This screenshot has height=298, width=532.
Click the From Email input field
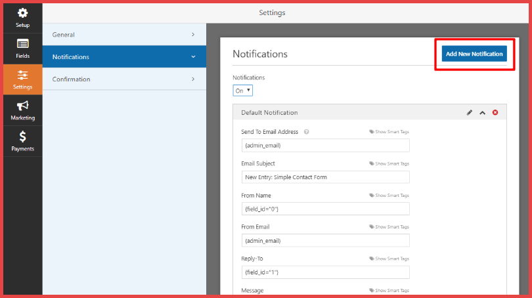point(325,240)
